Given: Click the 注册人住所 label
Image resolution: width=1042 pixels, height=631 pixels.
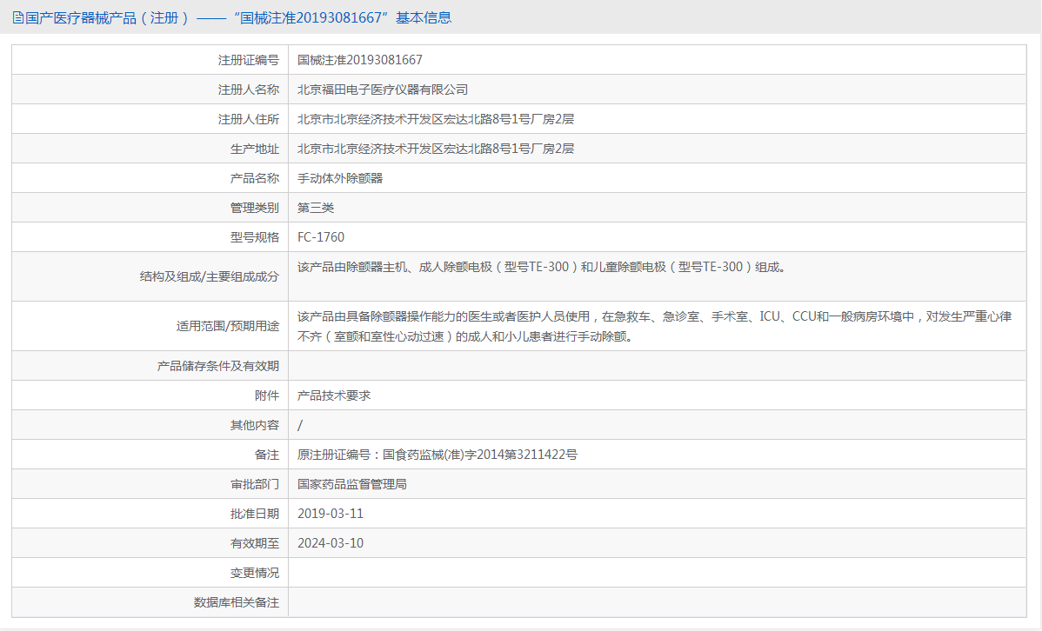Looking at the screenshot, I should pos(249,119).
